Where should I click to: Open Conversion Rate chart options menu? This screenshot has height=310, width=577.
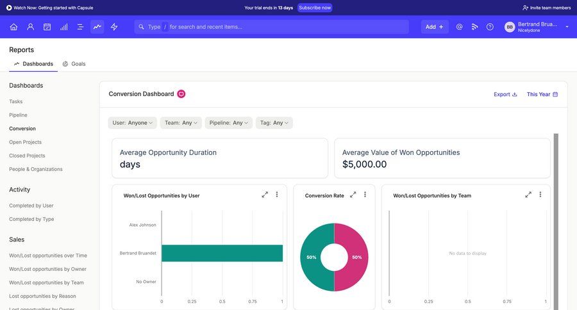(x=365, y=195)
